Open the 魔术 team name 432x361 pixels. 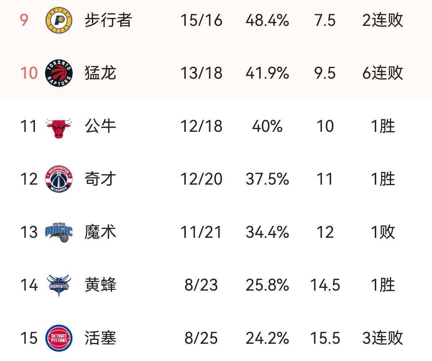(100, 232)
